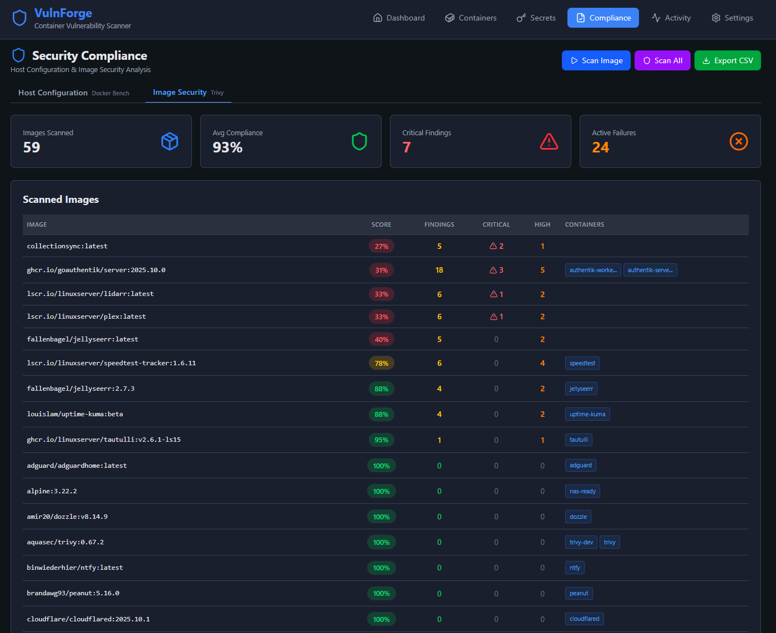
Task: Click the VulnForge shield logo icon
Action: point(19,18)
